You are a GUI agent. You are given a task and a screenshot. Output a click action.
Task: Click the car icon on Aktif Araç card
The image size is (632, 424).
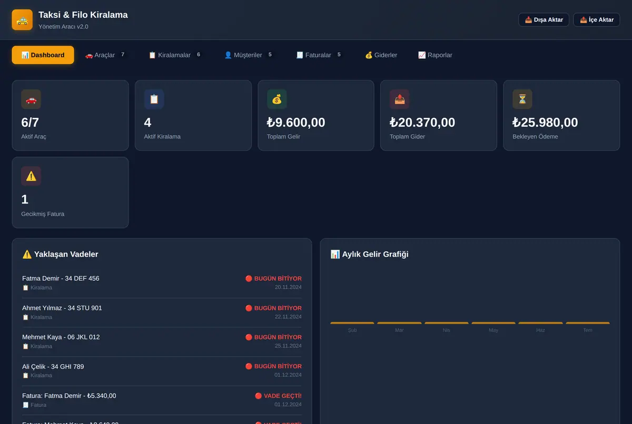click(x=31, y=99)
